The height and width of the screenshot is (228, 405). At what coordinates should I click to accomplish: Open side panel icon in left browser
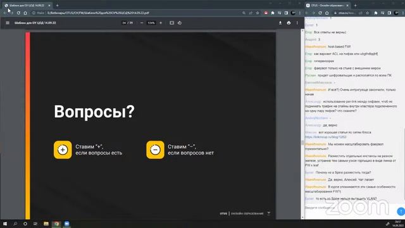coord(286,13)
